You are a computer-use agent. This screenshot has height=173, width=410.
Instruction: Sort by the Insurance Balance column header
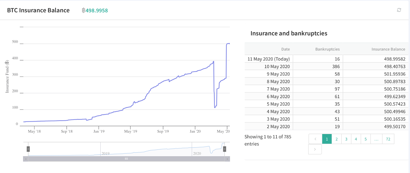click(x=388, y=49)
